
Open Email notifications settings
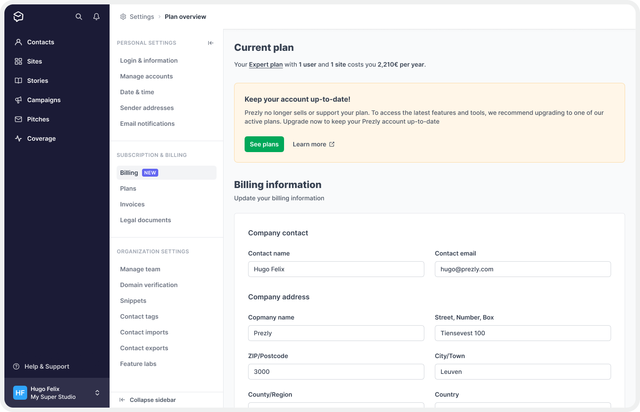click(147, 124)
